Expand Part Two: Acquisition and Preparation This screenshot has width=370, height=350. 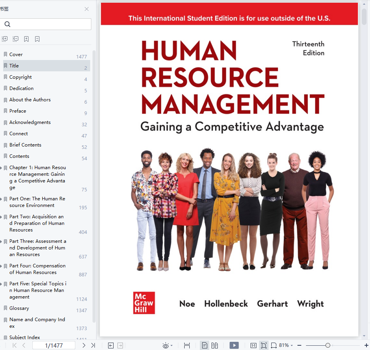1,217
